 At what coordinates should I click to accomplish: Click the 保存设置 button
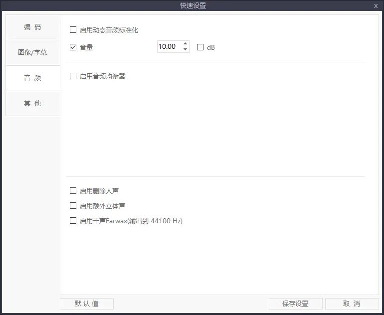(x=295, y=304)
